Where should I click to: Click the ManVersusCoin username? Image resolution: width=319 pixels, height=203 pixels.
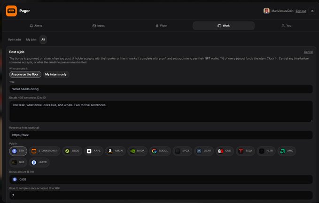point(282,11)
